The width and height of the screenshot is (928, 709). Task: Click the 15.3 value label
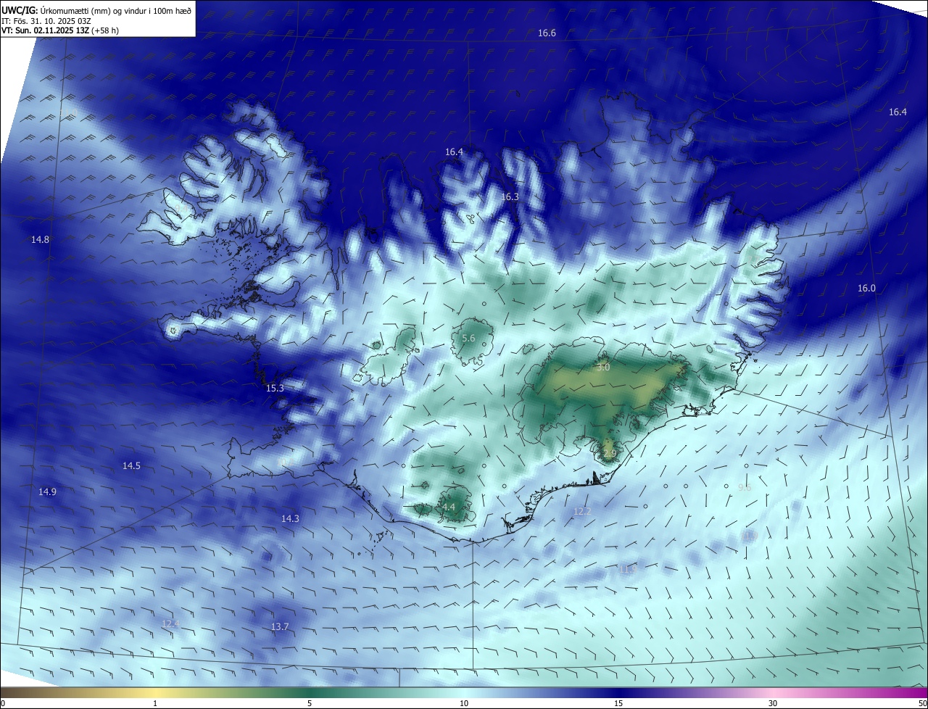coord(275,389)
